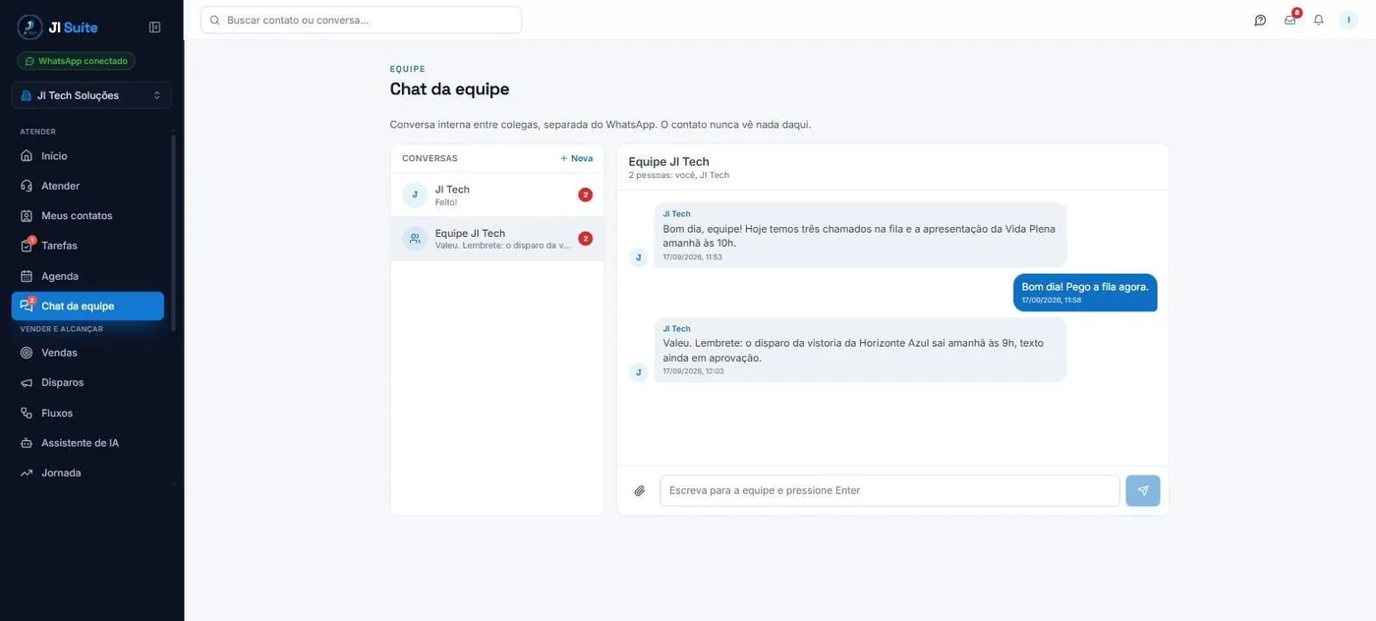Click the Chat da equipe bubbles icon
1376x621 pixels.
[x=28, y=306]
